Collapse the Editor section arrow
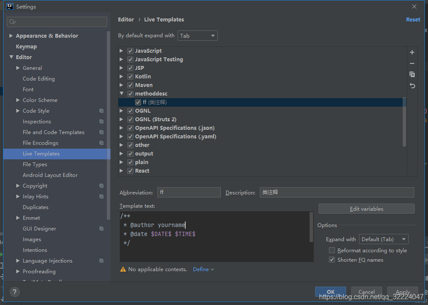 pos(11,57)
